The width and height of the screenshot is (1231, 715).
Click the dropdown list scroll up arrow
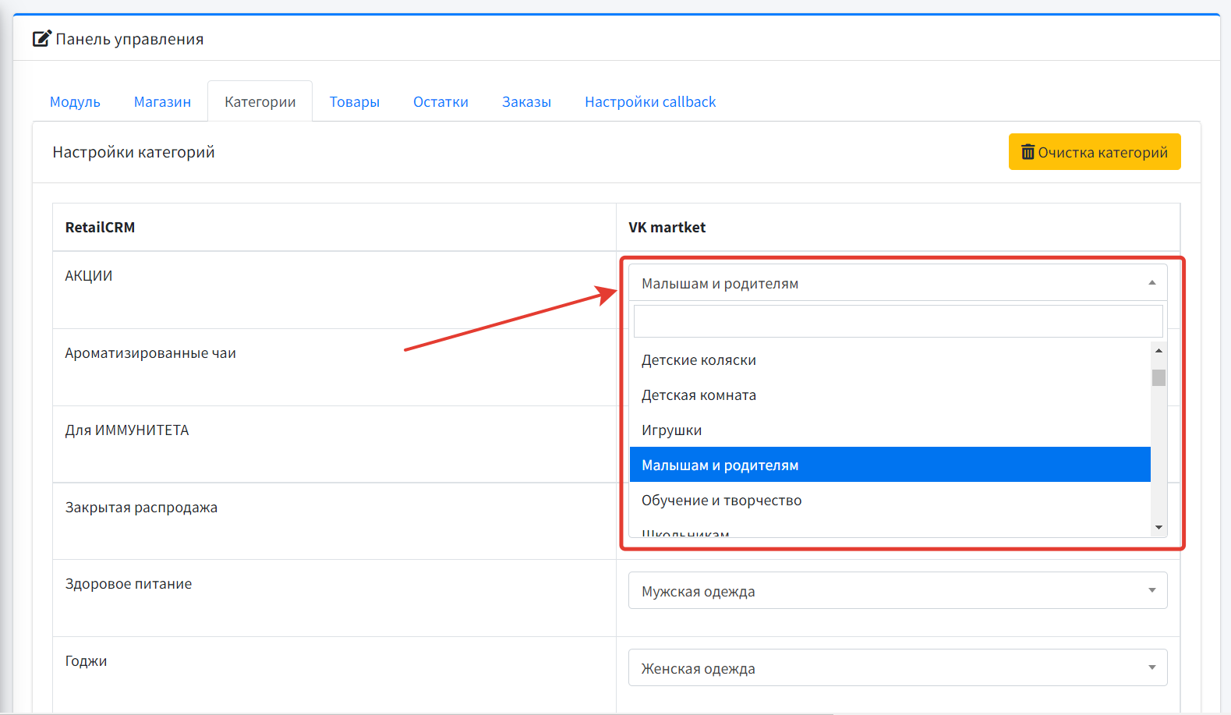click(1158, 351)
